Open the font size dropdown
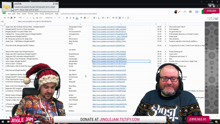Screen dimensions: 220x124 61,18
